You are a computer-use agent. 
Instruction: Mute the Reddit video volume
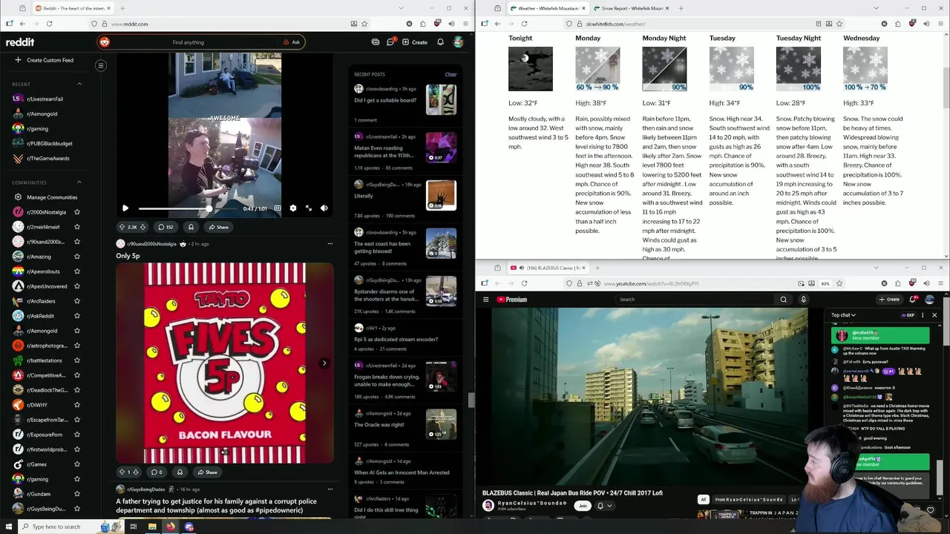coord(324,208)
